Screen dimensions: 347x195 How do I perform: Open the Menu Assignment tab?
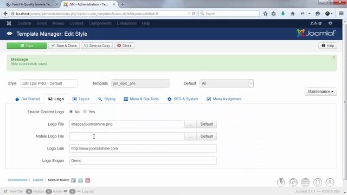pos(224,99)
